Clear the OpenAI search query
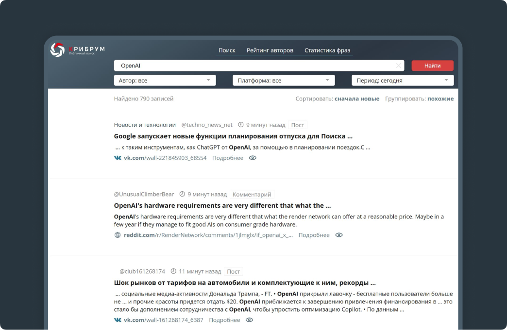507x330 pixels. tap(398, 66)
